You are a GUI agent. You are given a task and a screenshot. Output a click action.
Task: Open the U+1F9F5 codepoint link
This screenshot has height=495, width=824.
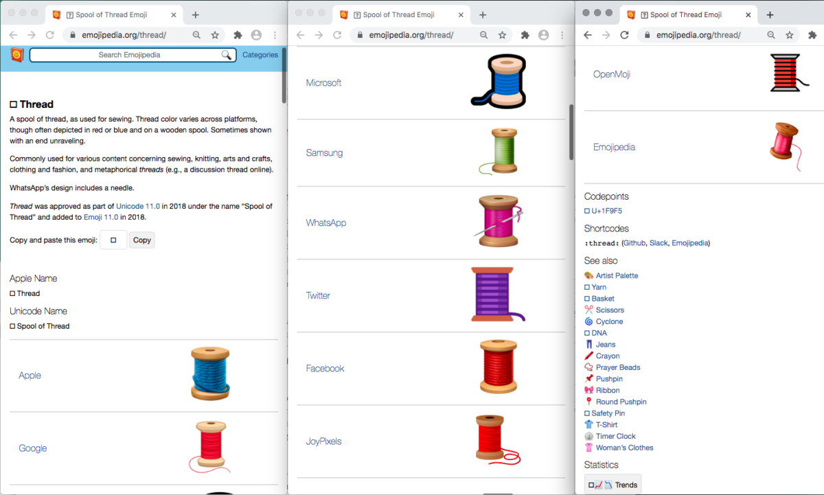606,211
